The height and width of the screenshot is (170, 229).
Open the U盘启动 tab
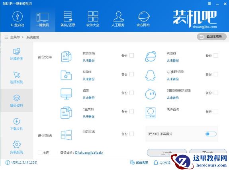[x=18, y=19]
